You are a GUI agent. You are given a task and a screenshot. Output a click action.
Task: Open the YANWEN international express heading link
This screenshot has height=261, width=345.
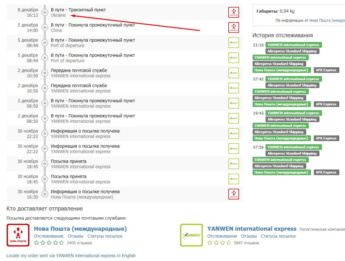pyautogui.click(x=252, y=228)
